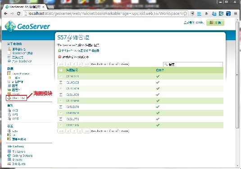Open the GeoServer logs sidebar entry
241x169 pixels.
coord(23,53)
